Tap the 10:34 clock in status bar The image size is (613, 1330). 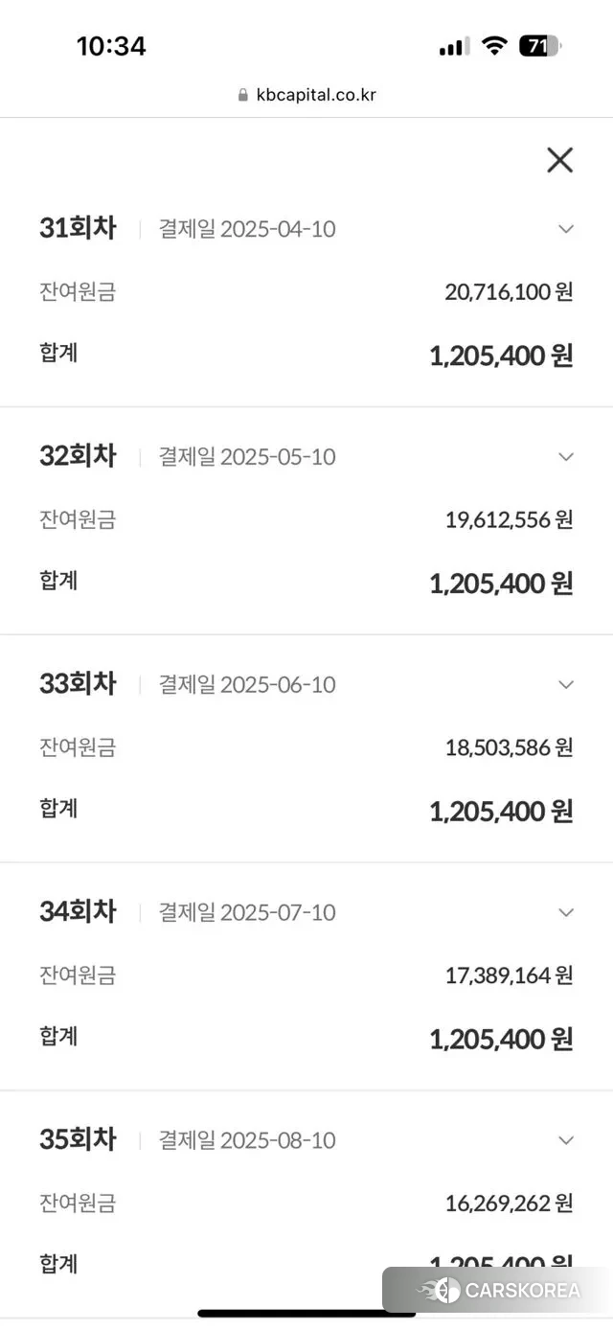coord(111,46)
